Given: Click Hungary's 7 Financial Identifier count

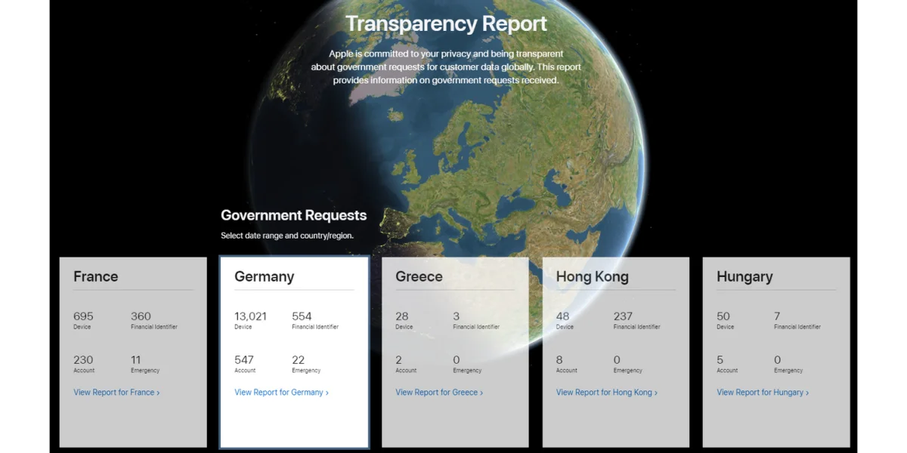Looking at the screenshot, I should [x=777, y=316].
